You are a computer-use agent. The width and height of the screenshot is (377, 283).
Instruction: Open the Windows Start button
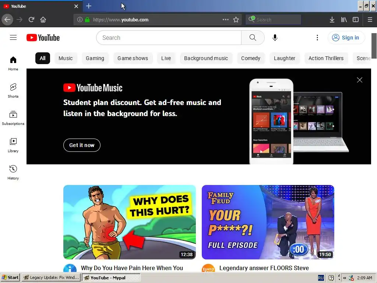tap(10, 277)
